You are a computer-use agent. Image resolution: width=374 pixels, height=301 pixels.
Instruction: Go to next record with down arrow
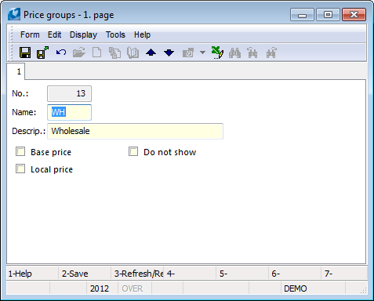(x=169, y=53)
